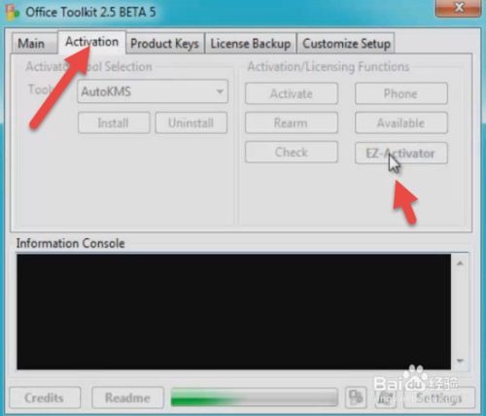486x416 pixels.
Task: Click the Rearm button
Action: click(292, 122)
